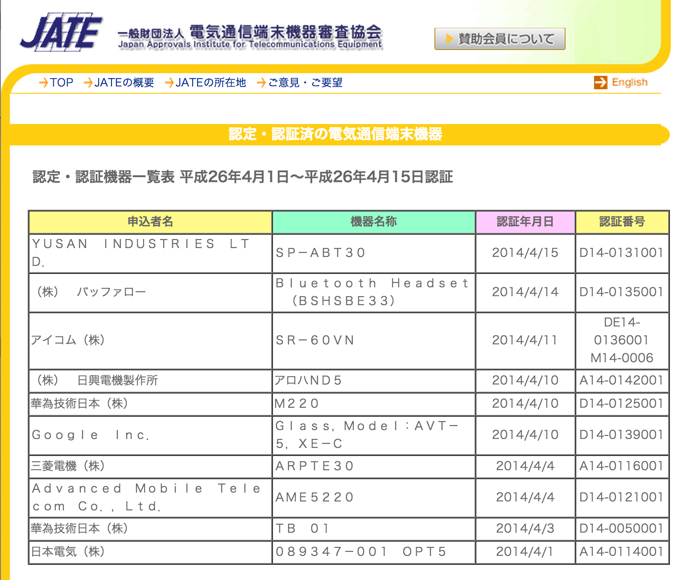
Task: Click the JATE logo
Action: tap(62, 32)
